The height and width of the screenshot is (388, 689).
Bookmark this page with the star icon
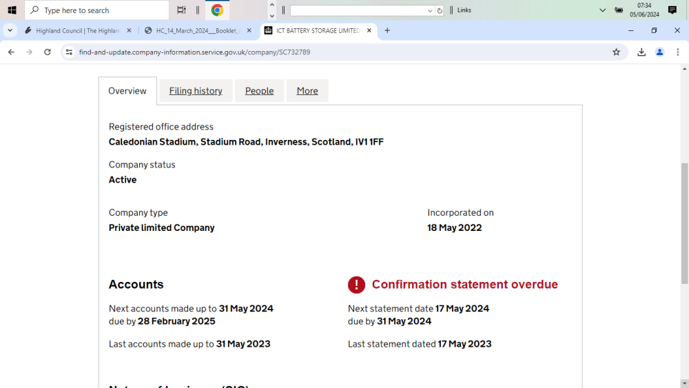(616, 52)
